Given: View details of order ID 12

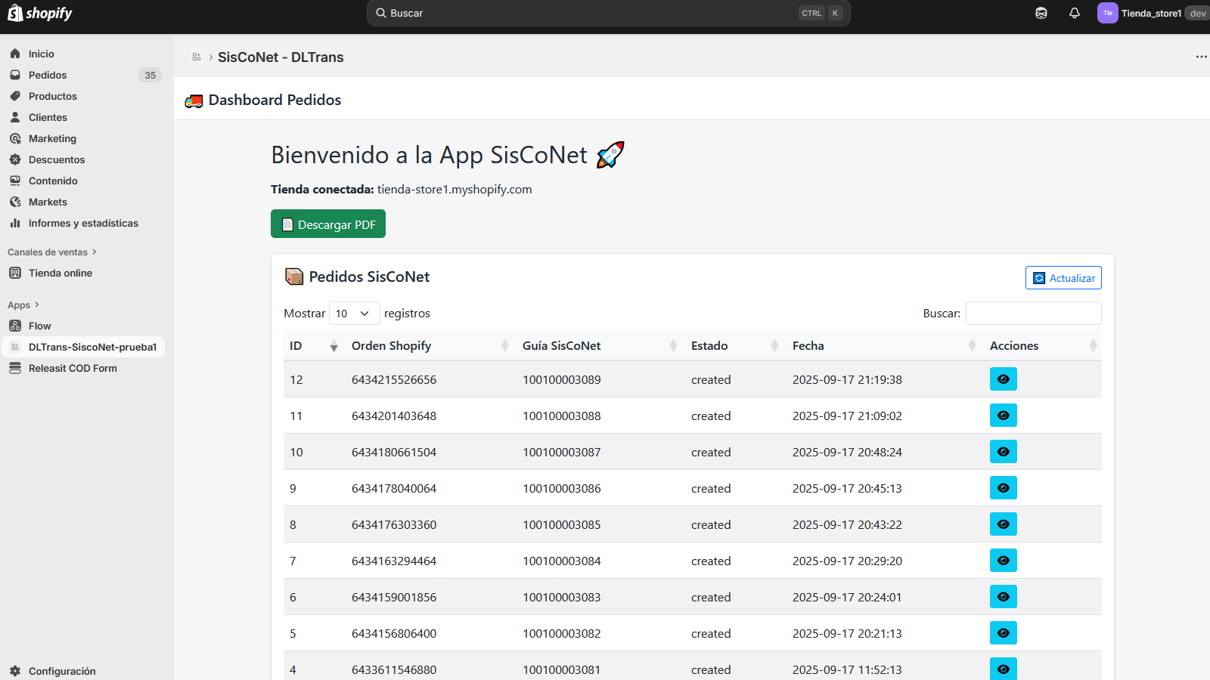Looking at the screenshot, I should point(1003,379).
